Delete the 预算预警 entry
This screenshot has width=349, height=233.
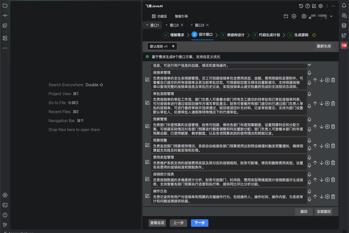[x=333, y=146]
